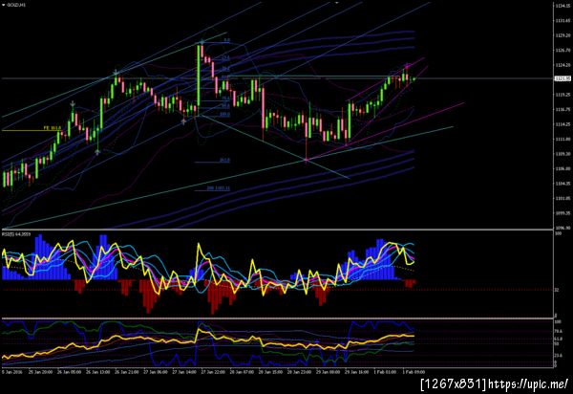Click the 1129.20 price axis label
Viewport: 573px width, 394px height.
point(562,35)
